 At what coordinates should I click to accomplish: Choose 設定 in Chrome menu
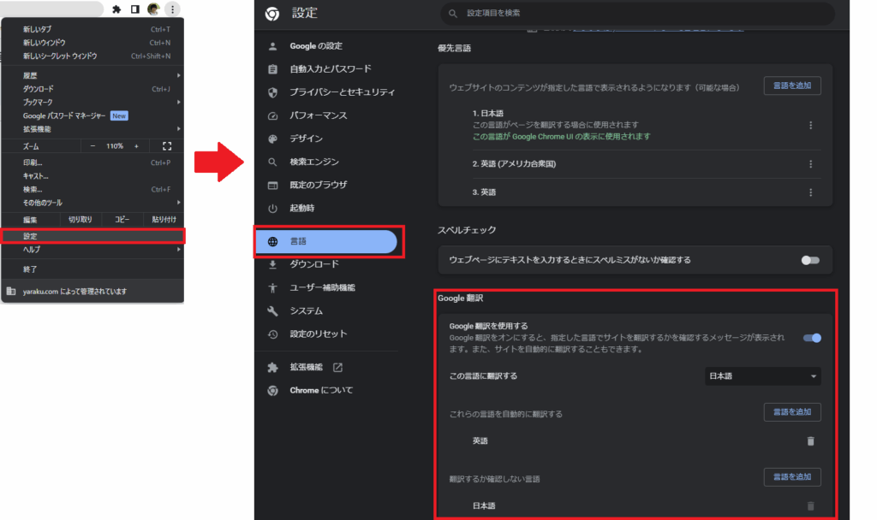92,236
